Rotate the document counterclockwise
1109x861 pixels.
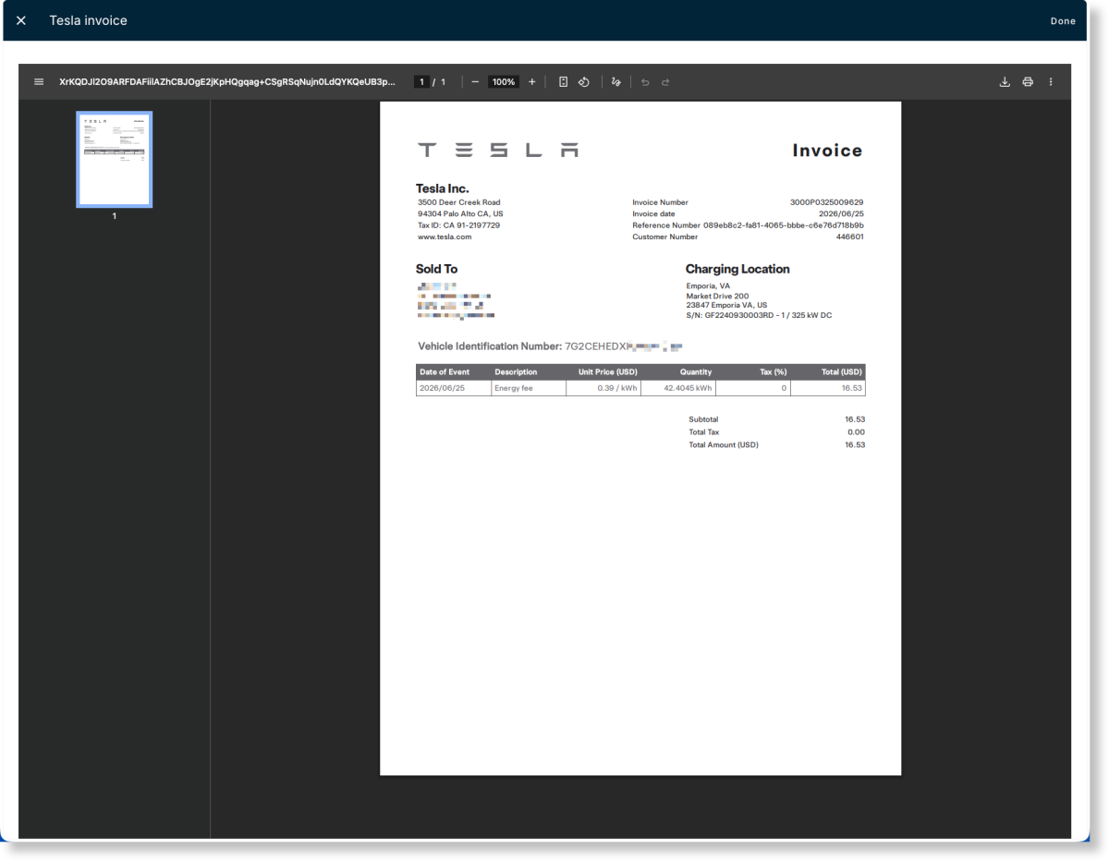pyautogui.click(x=584, y=82)
